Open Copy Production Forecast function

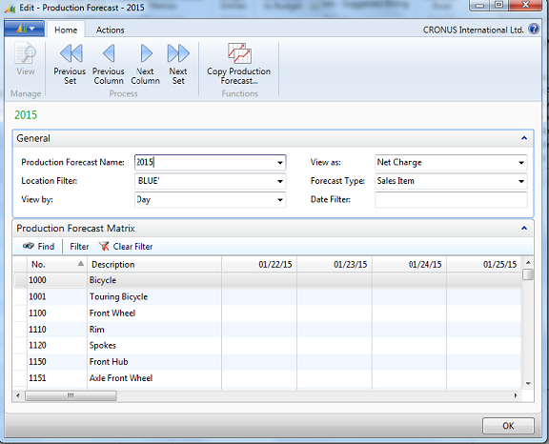coord(239,64)
